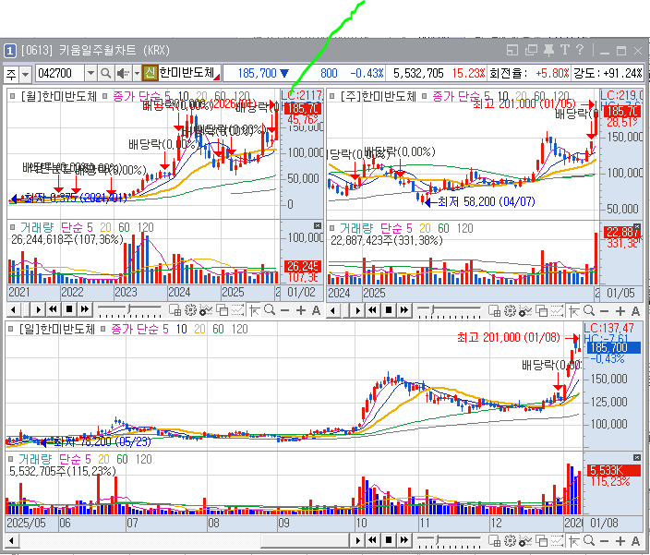Click left scroll arrow of monthly chart scrollbar
The image size is (650, 555).
click(13, 309)
